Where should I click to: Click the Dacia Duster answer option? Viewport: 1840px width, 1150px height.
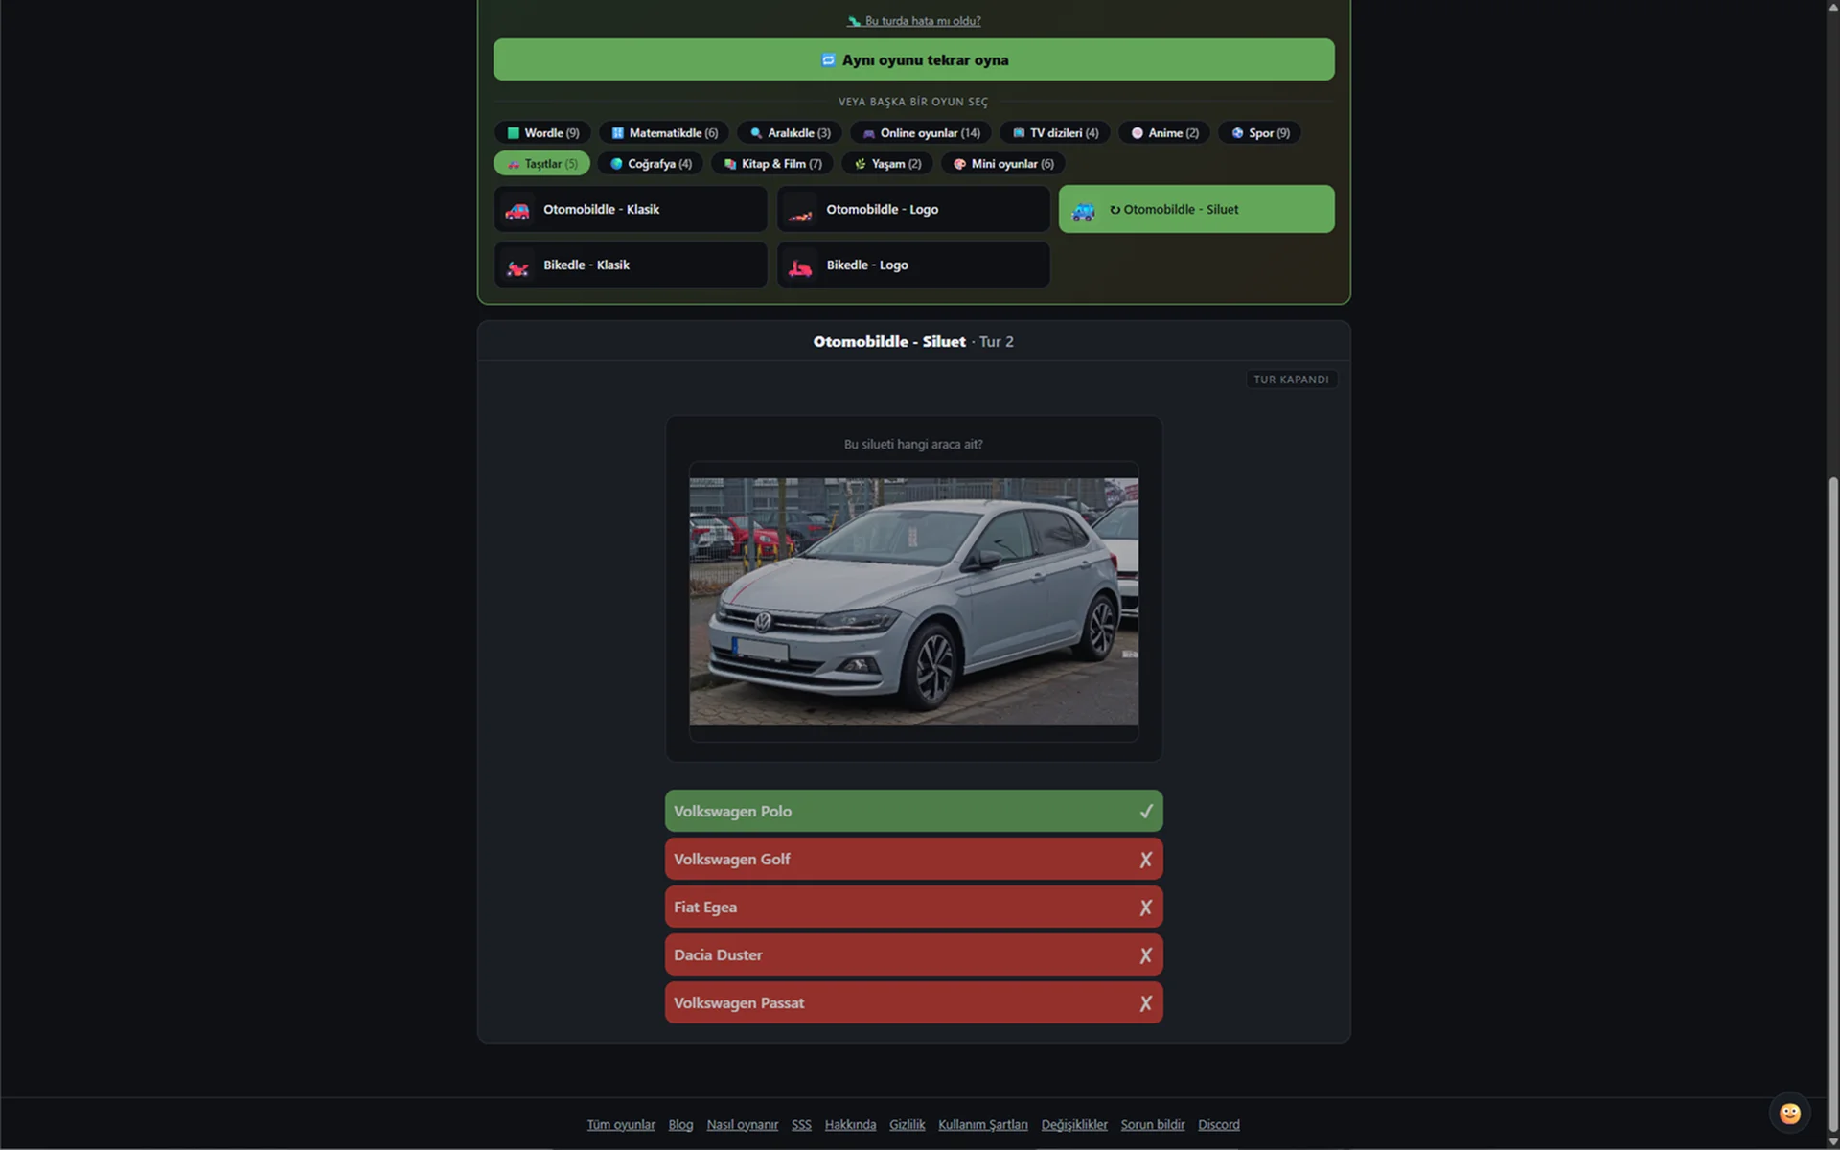913,954
